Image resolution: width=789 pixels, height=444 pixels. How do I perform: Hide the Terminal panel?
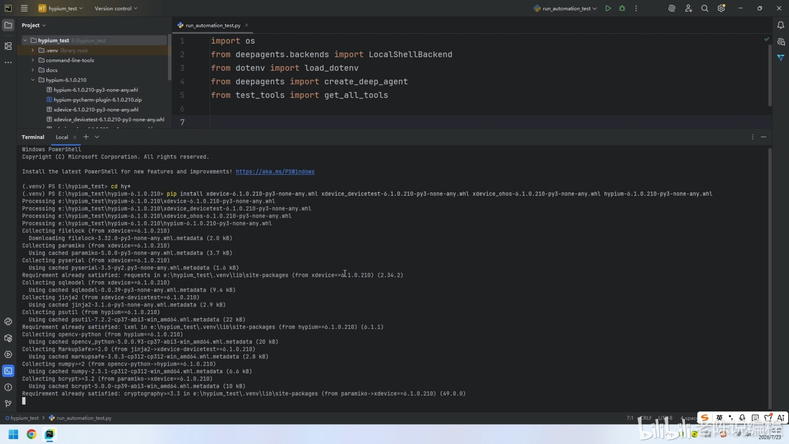click(x=763, y=137)
